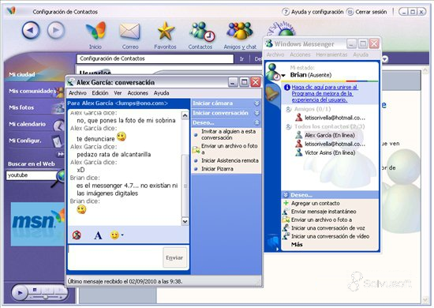The height and width of the screenshot is (308, 434).
Task: Click the bell alerts tab in Messenger
Action: click(271, 94)
